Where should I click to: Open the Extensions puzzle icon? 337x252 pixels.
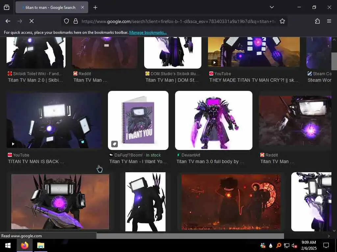click(317, 21)
